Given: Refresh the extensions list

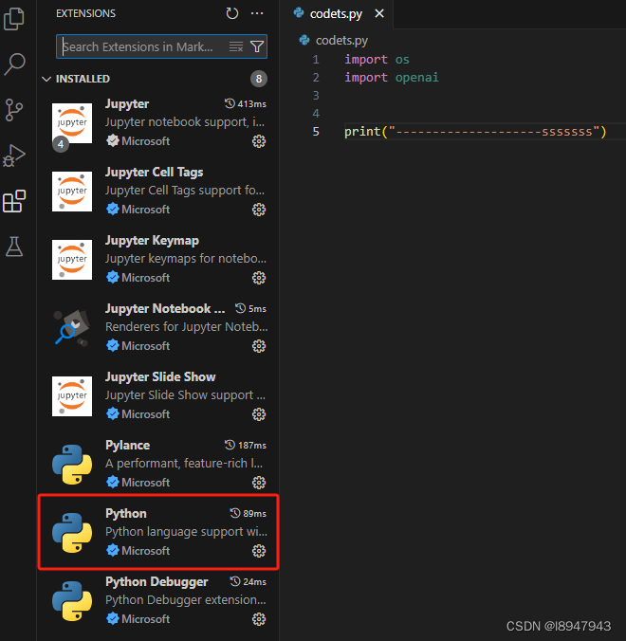Looking at the screenshot, I should 231,13.
